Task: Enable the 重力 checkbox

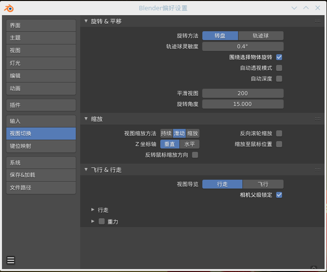Action: [102, 221]
